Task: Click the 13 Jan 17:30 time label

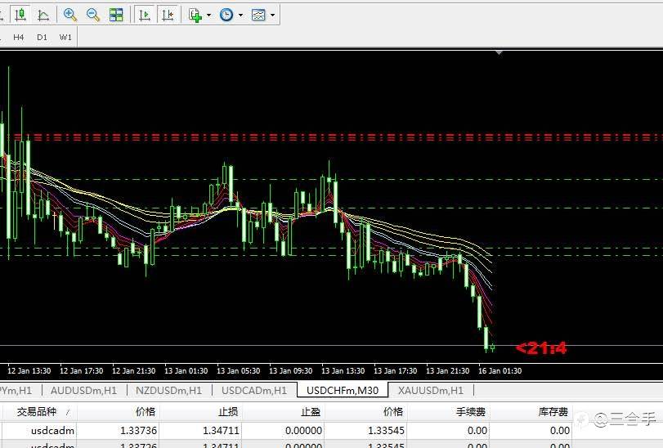Action: click(396, 370)
